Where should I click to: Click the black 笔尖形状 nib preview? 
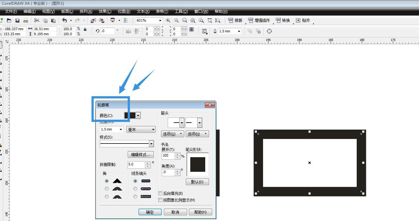pyautogui.click(x=197, y=164)
